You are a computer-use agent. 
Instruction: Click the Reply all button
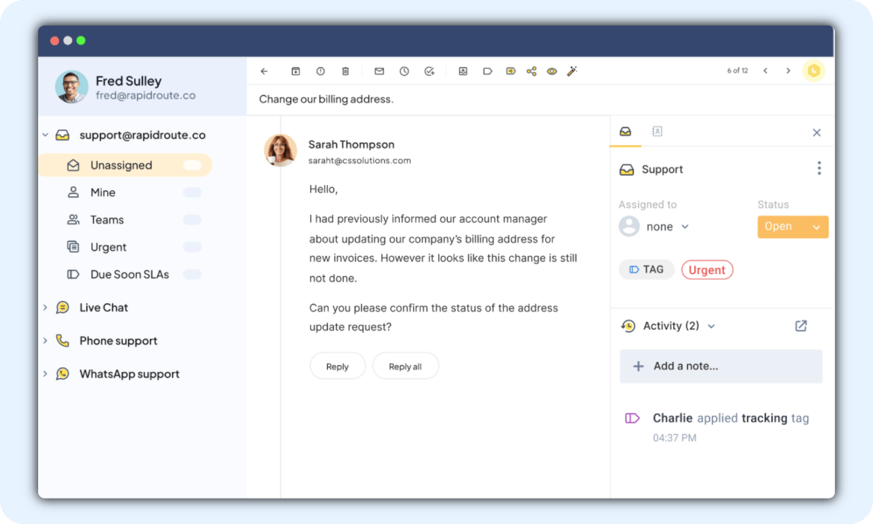pyautogui.click(x=405, y=366)
